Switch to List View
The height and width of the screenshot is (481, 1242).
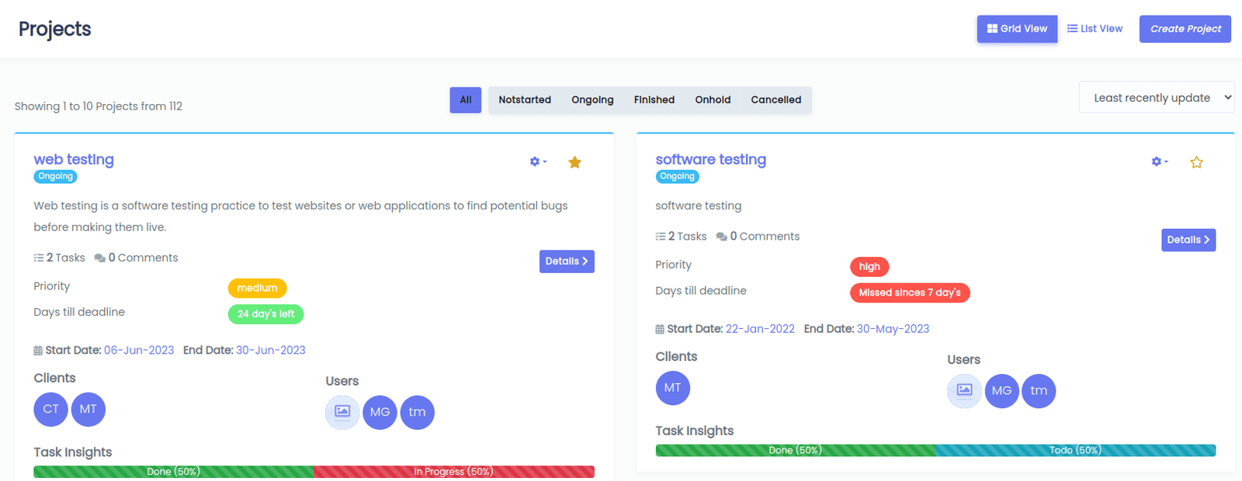tap(1095, 29)
